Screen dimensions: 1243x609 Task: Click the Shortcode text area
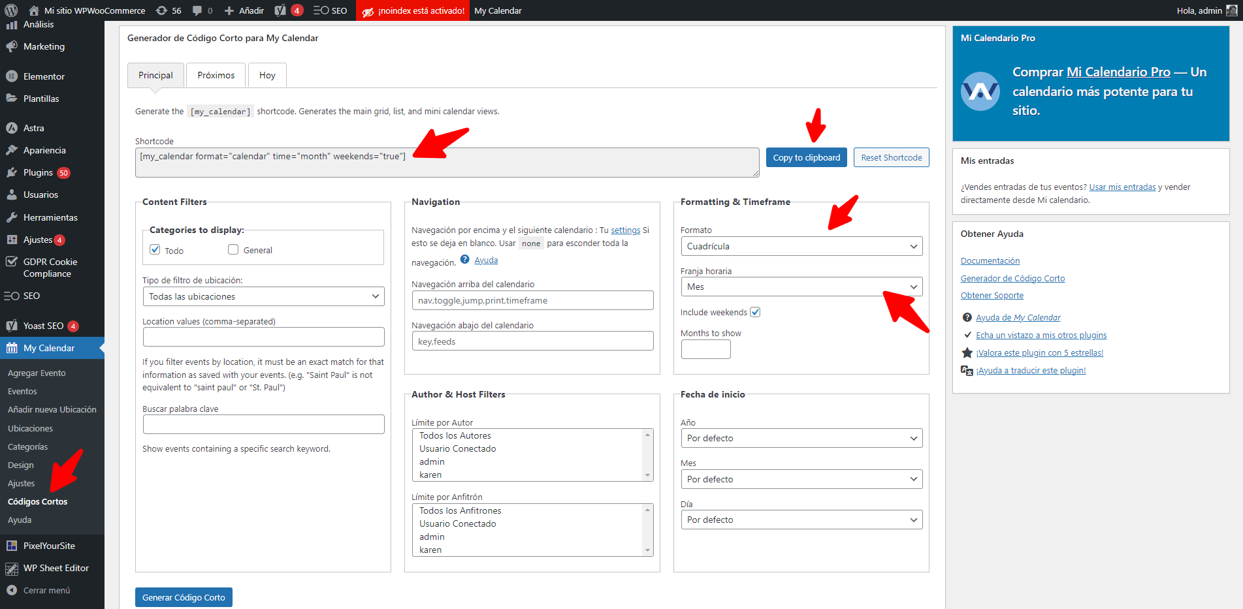click(447, 163)
